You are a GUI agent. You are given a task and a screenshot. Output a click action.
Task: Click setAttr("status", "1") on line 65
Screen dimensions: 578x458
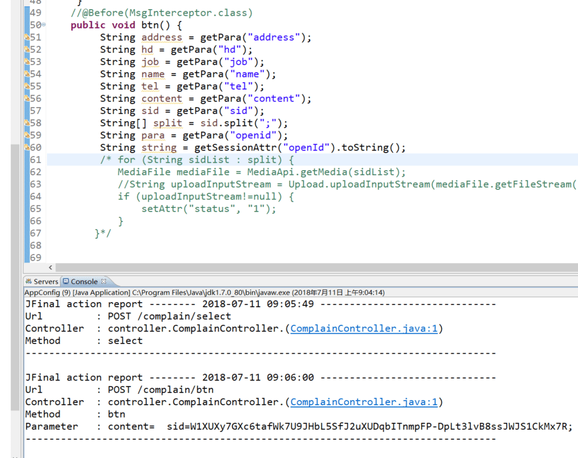pos(209,209)
